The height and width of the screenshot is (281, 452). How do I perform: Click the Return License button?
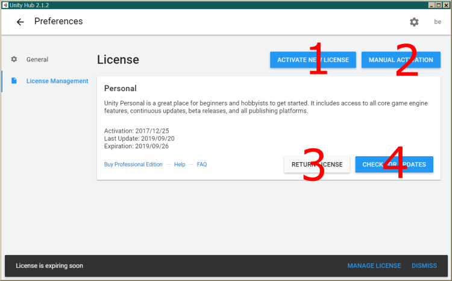coord(317,165)
